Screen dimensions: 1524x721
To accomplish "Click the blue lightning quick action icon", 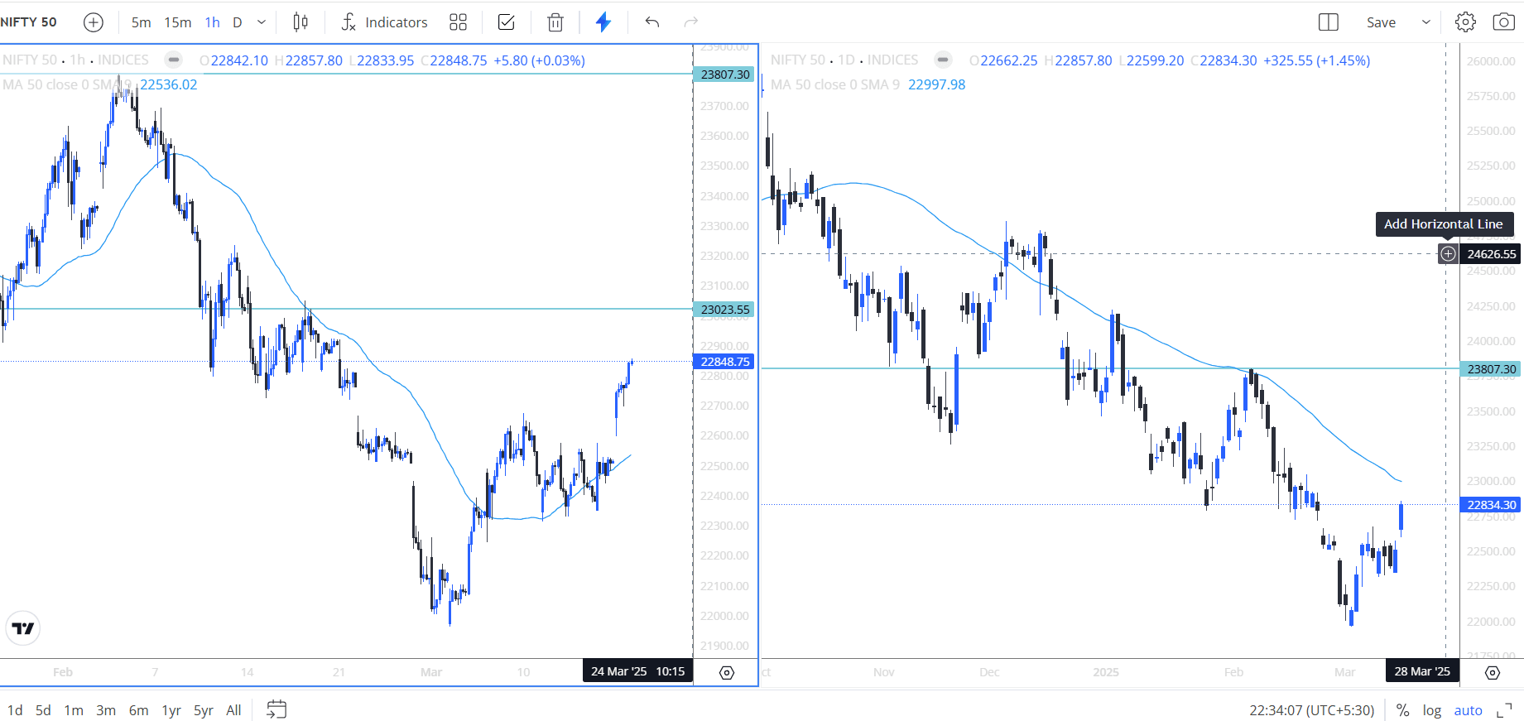I will (603, 22).
